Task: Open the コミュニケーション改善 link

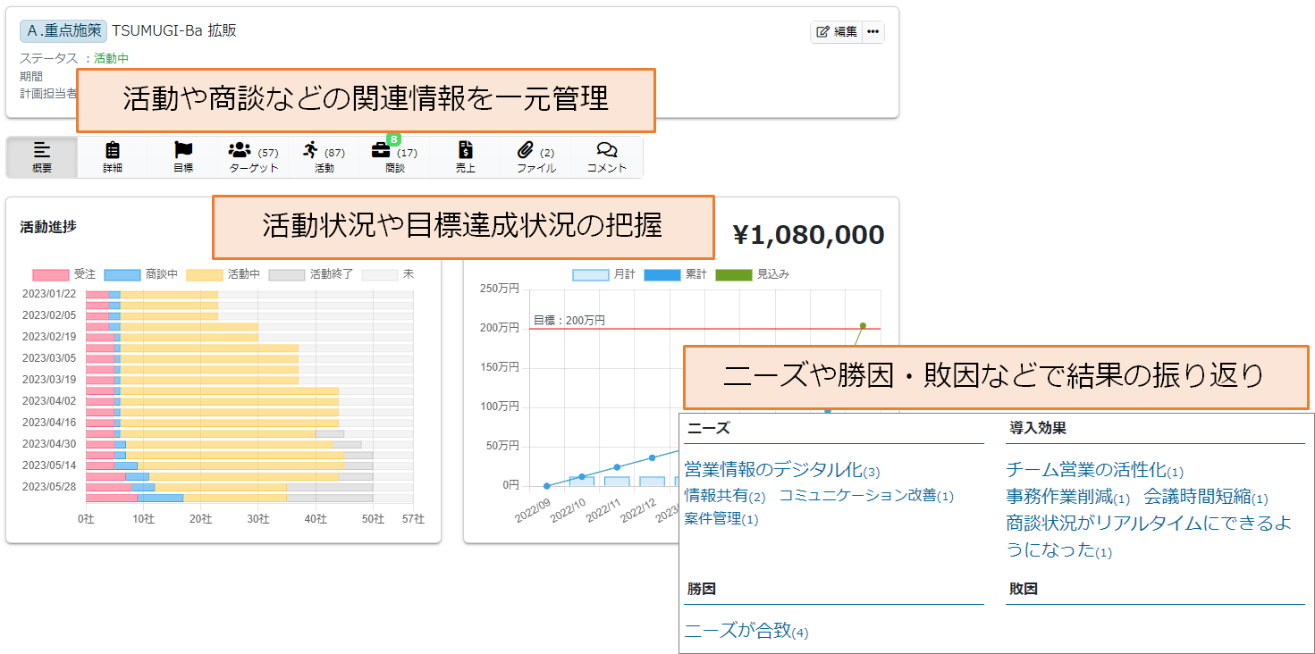Action: tap(866, 495)
